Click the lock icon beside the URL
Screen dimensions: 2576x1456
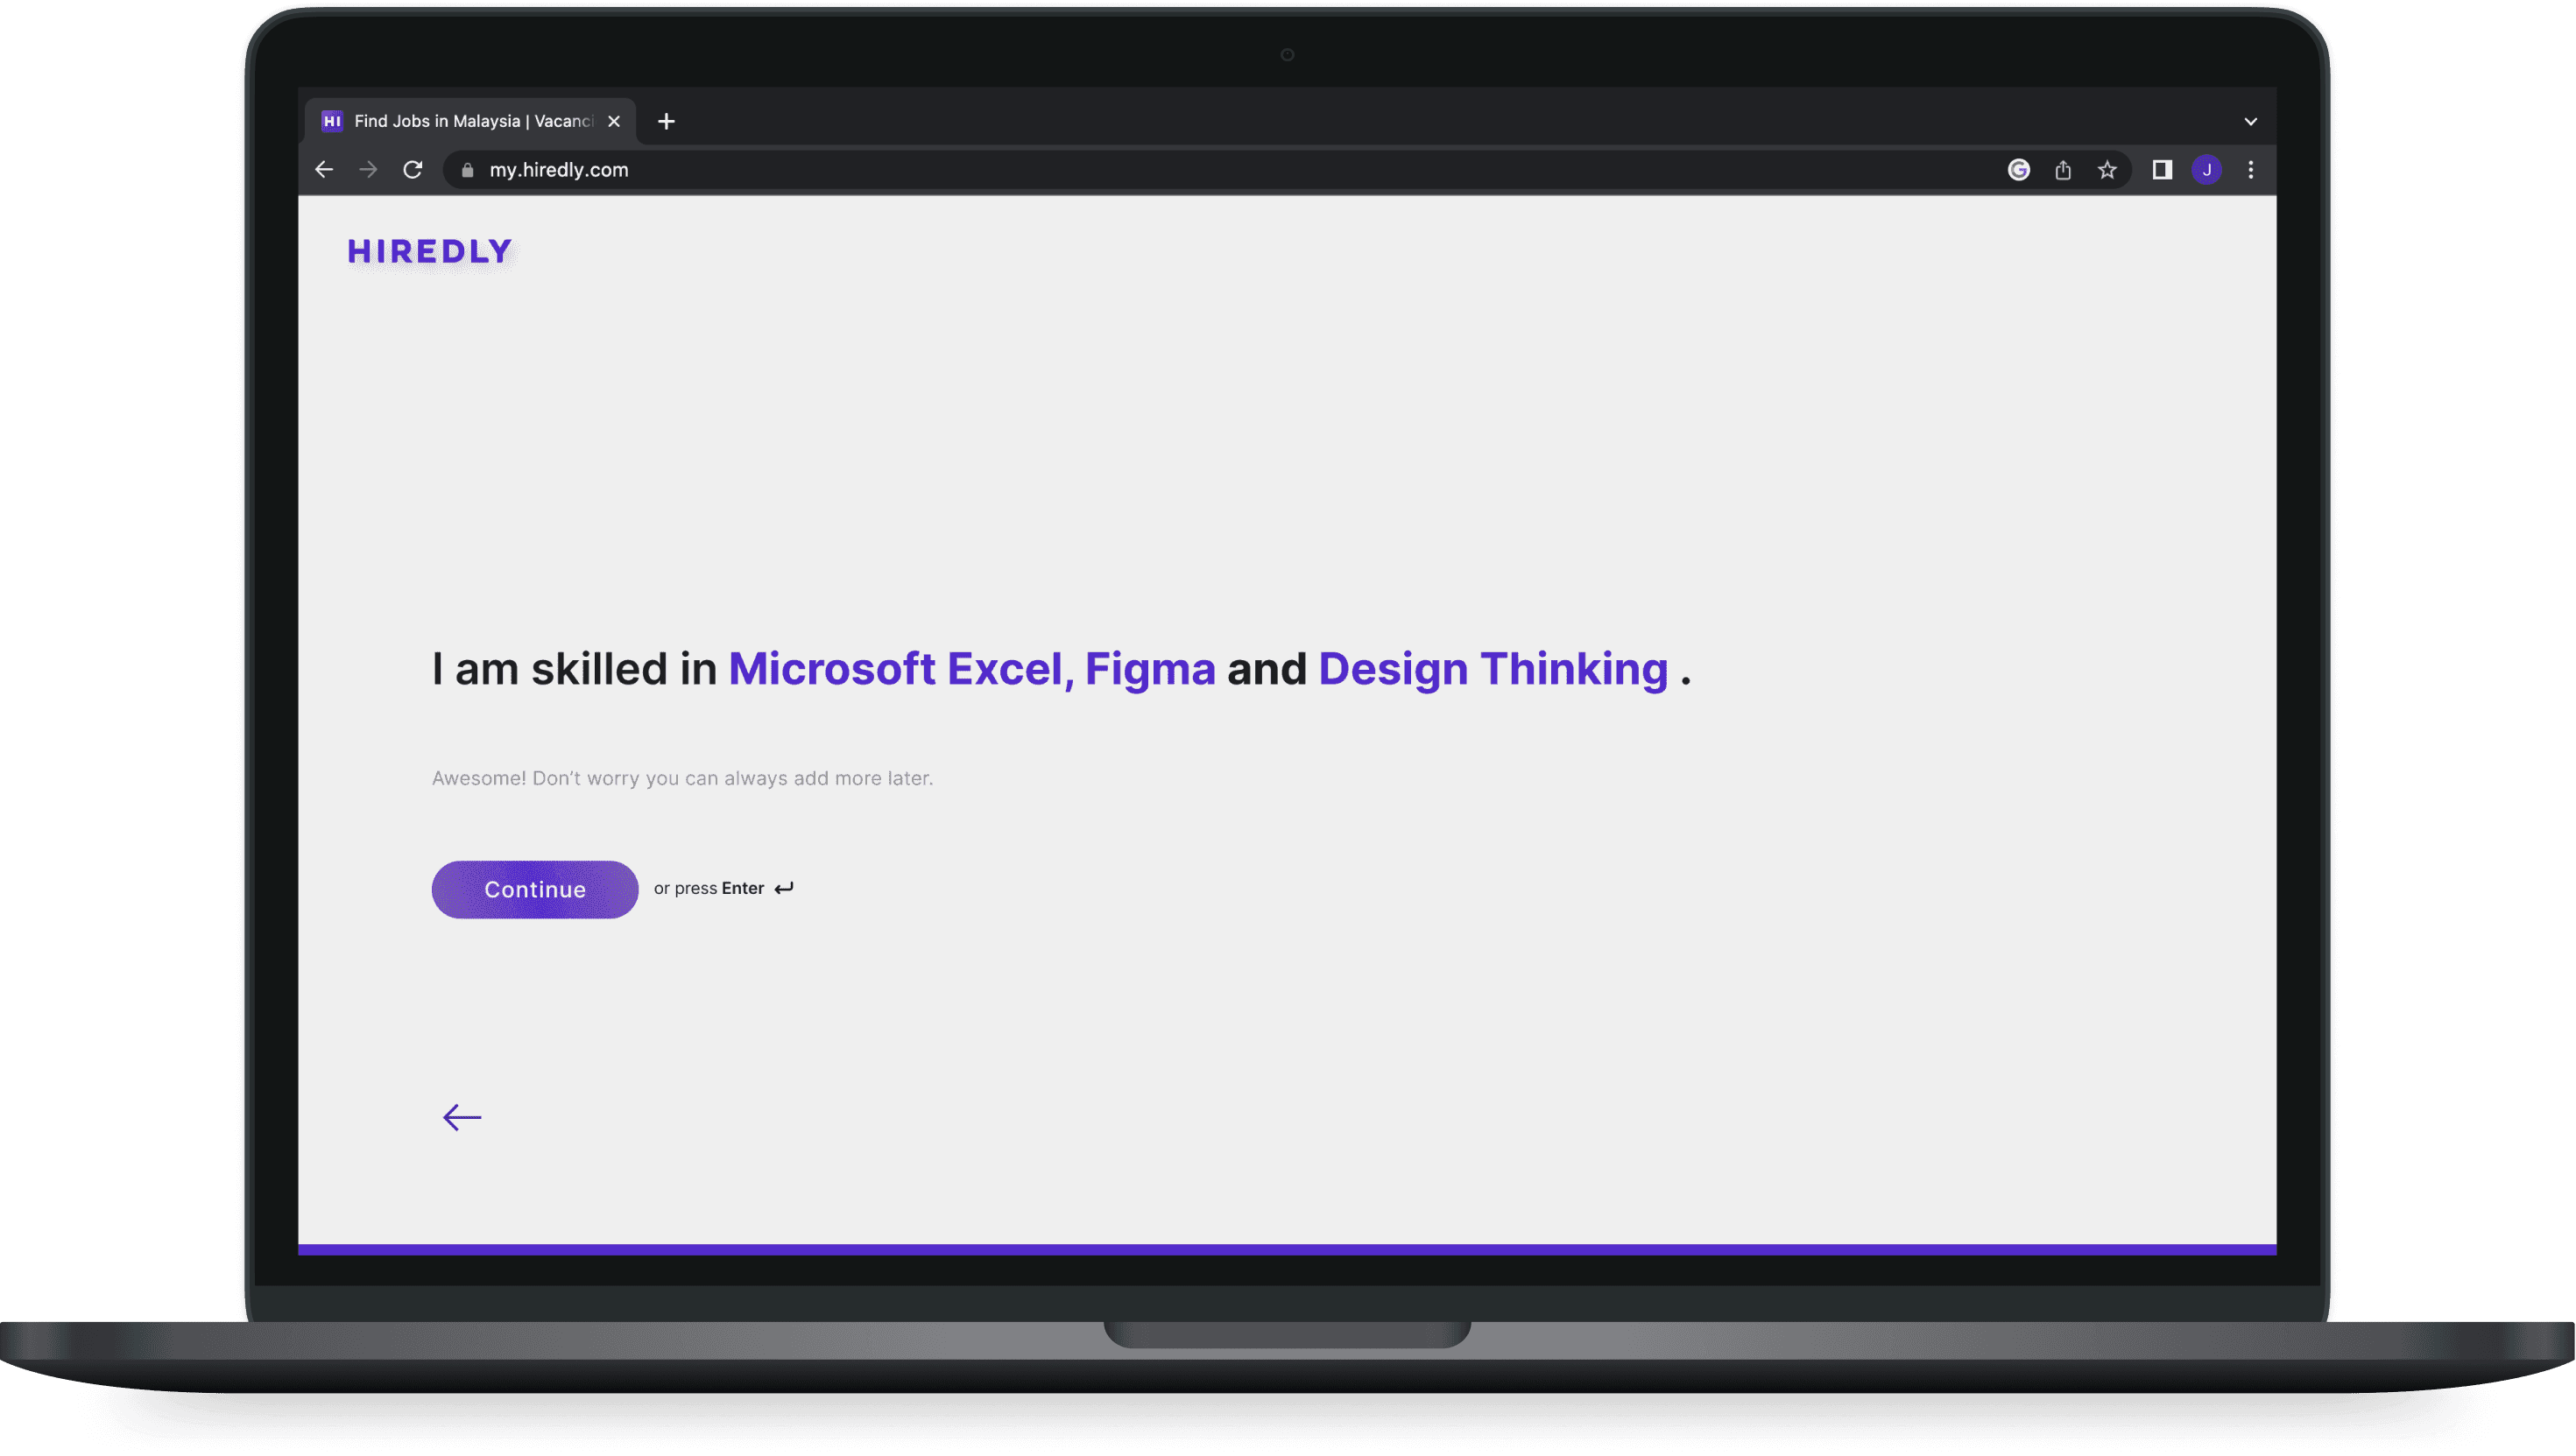click(x=467, y=170)
